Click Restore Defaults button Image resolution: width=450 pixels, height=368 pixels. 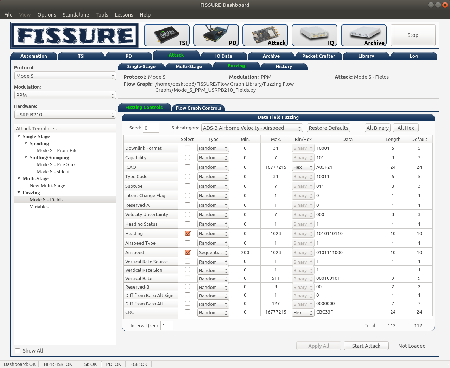[329, 128]
